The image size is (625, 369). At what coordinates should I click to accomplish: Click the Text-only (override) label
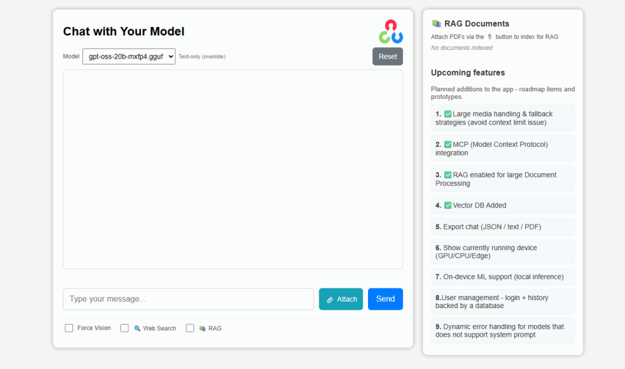pyautogui.click(x=203, y=56)
